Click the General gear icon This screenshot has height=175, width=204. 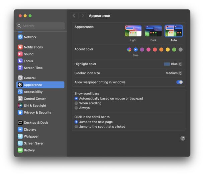[20, 78]
